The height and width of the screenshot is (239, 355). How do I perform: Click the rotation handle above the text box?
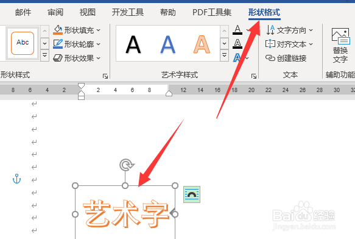tap(126, 165)
